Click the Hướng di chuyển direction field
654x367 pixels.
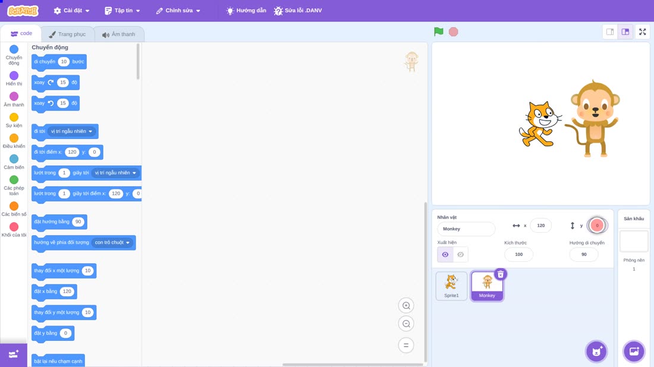point(583,255)
